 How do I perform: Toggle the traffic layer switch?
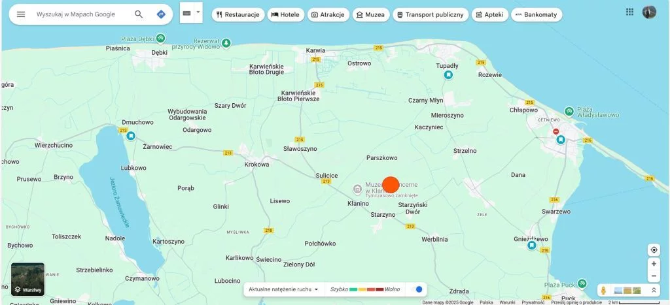click(417, 289)
